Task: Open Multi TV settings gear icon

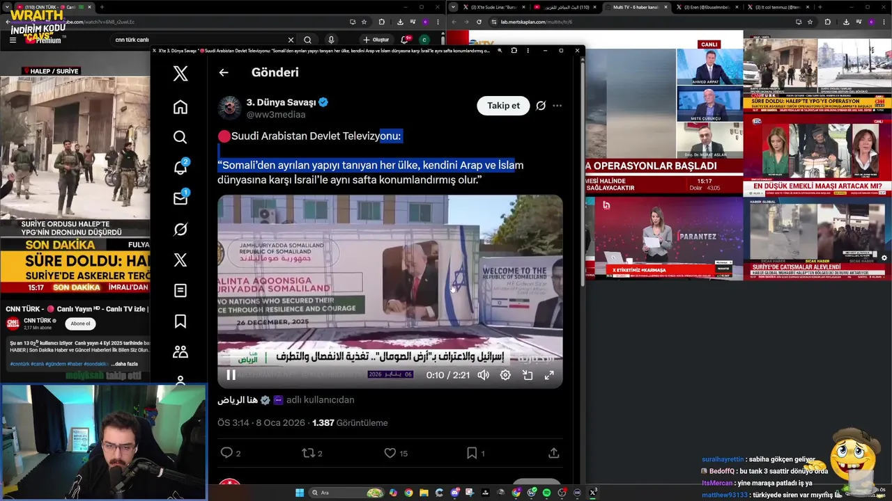Action: 884,257
